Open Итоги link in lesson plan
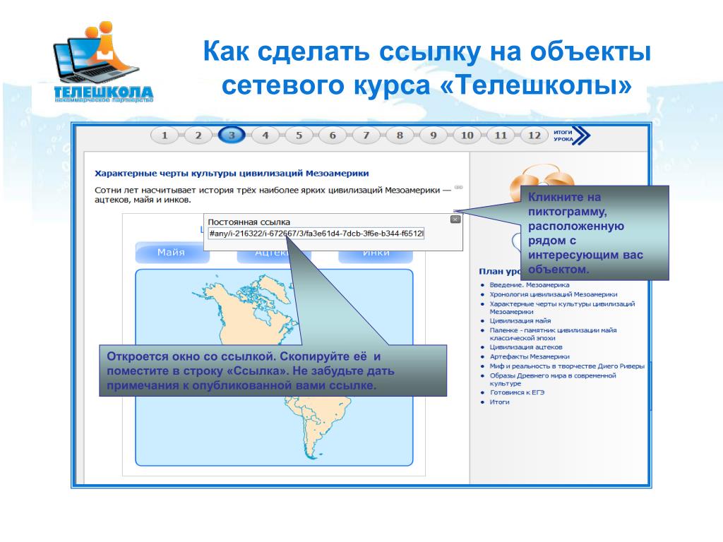 (499, 402)
